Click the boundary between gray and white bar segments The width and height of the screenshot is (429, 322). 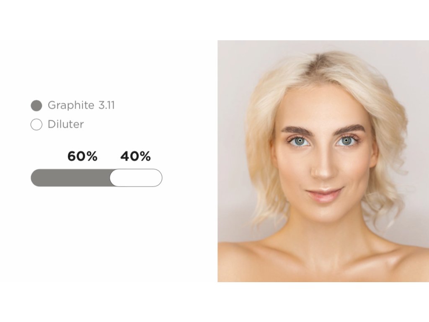point(110,178)
